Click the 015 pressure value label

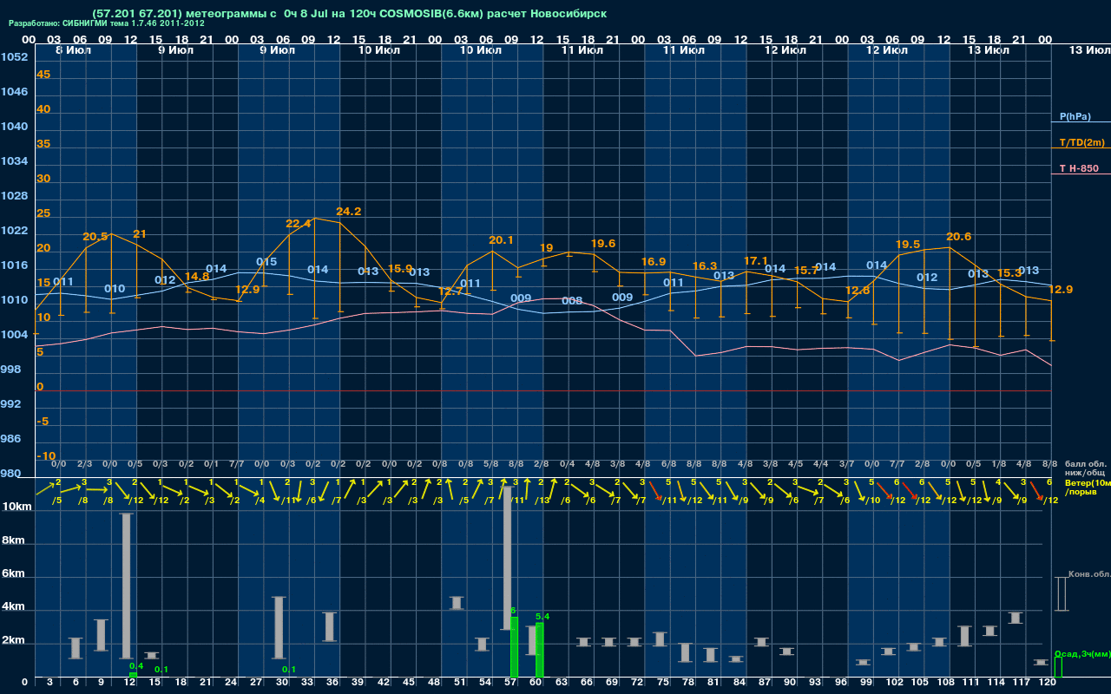[x=266, y=261]
